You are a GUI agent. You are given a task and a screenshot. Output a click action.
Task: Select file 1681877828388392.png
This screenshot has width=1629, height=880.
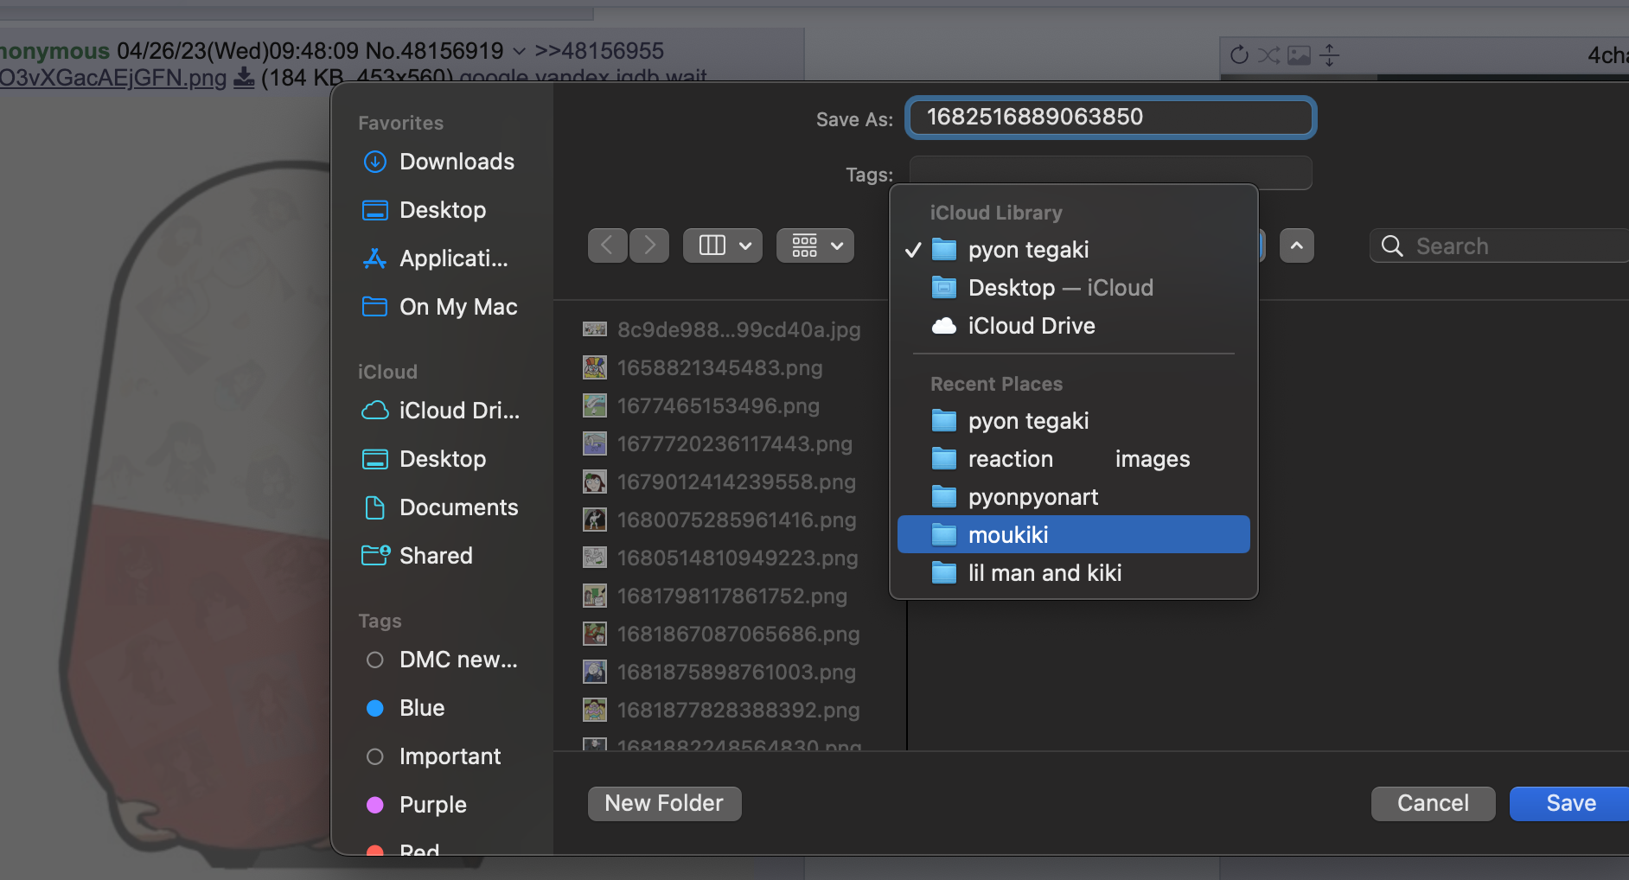coord(721,710)
